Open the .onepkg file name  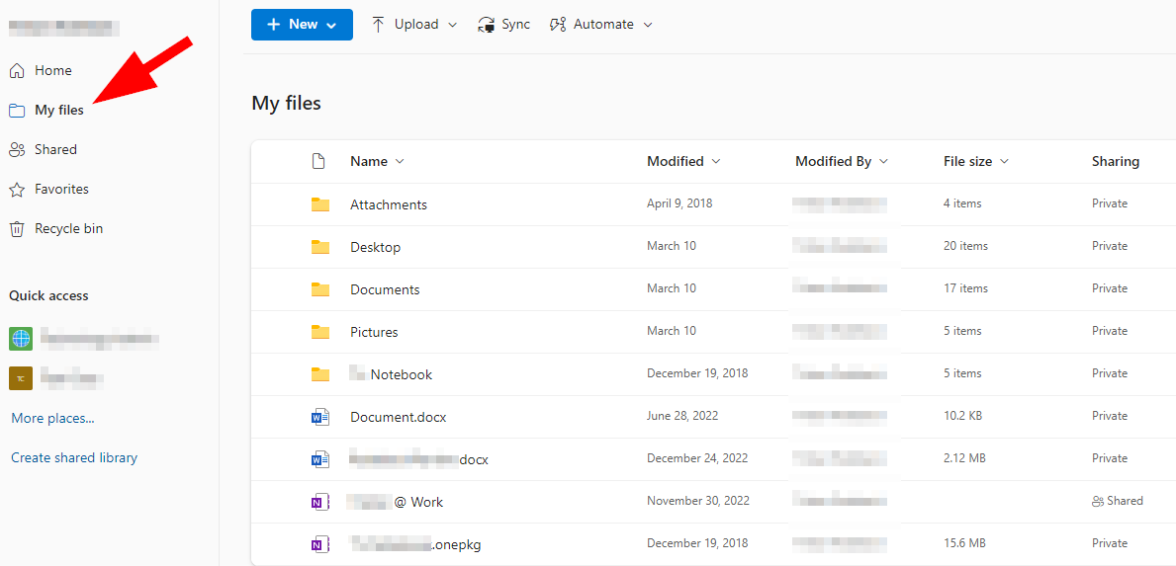[455, 545]
